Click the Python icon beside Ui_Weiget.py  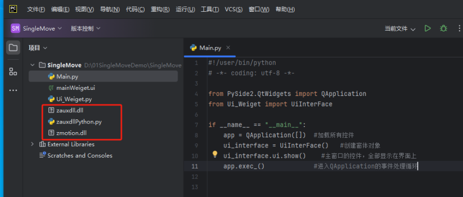51,99
